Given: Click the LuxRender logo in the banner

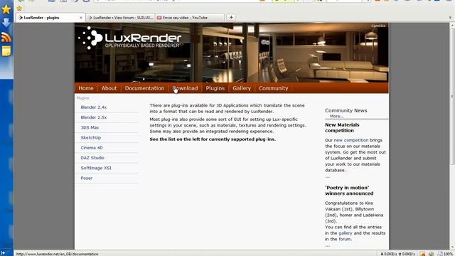Looking at the screenshot, I should (x=129, y=38).
